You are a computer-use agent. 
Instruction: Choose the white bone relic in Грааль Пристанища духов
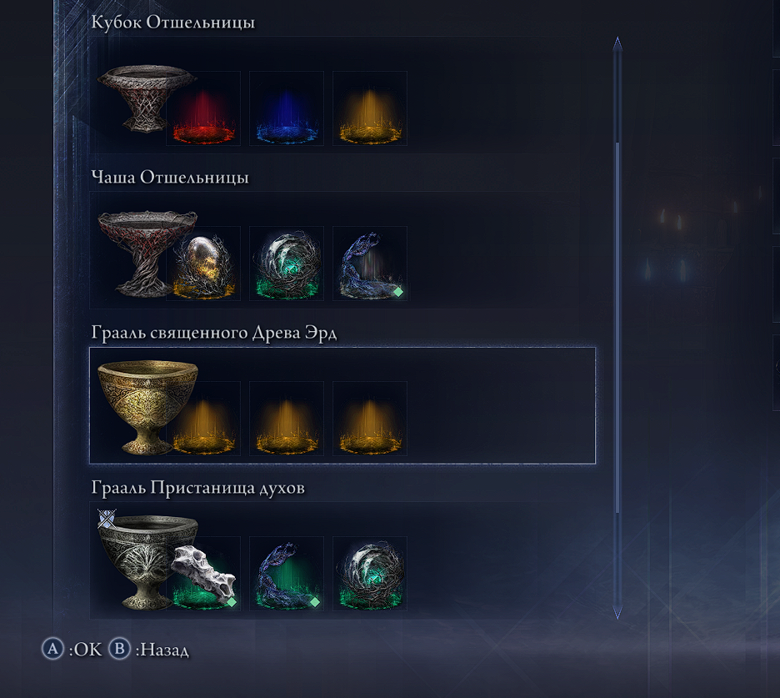pyautogui.click(x=203, y=574)
